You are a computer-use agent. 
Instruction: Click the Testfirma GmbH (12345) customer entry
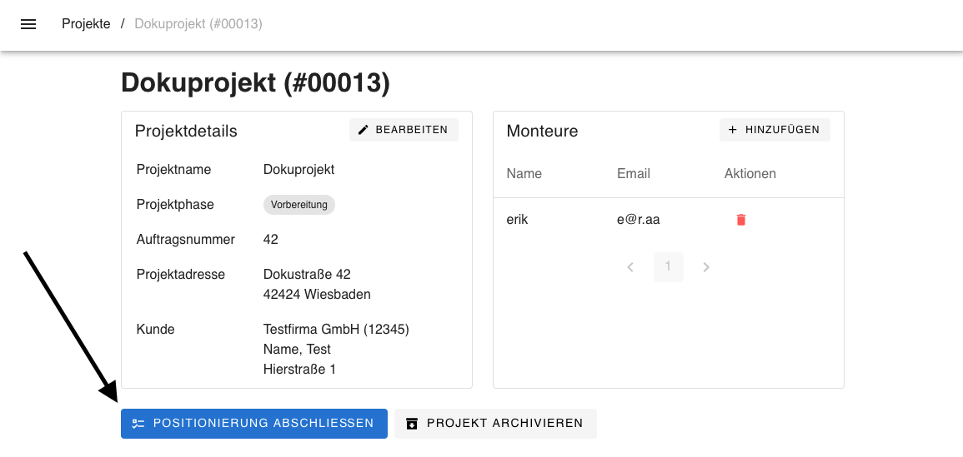click(336, 330)
